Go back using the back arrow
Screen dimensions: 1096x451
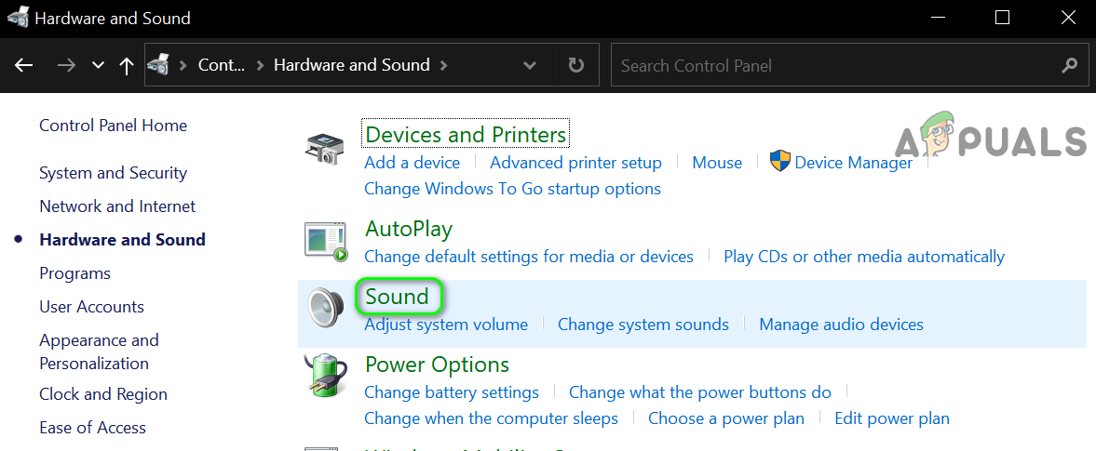pyautogui.click(x=24, y=66)
